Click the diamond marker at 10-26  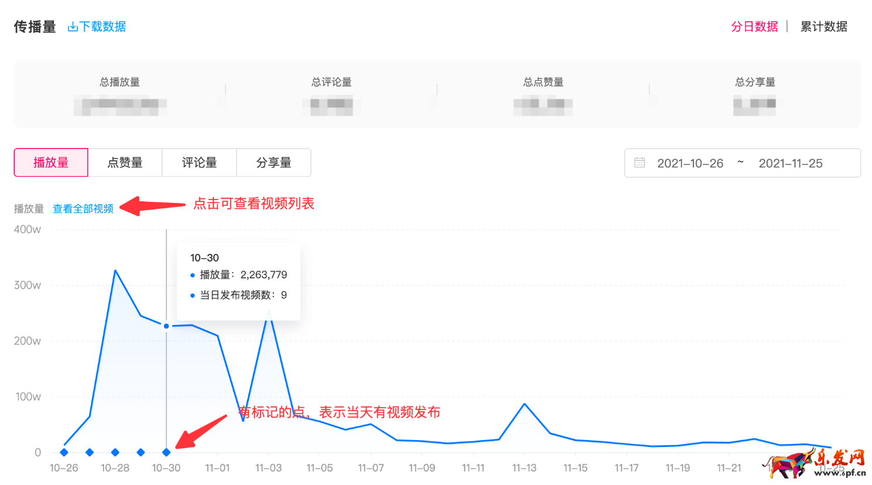(64, 452)
